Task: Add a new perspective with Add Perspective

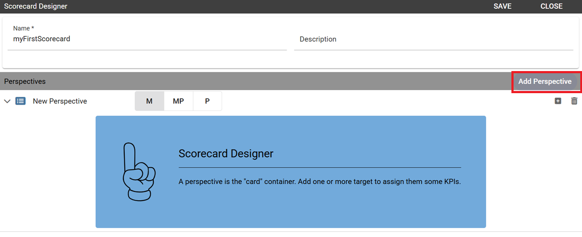Action: pos(545,81)
